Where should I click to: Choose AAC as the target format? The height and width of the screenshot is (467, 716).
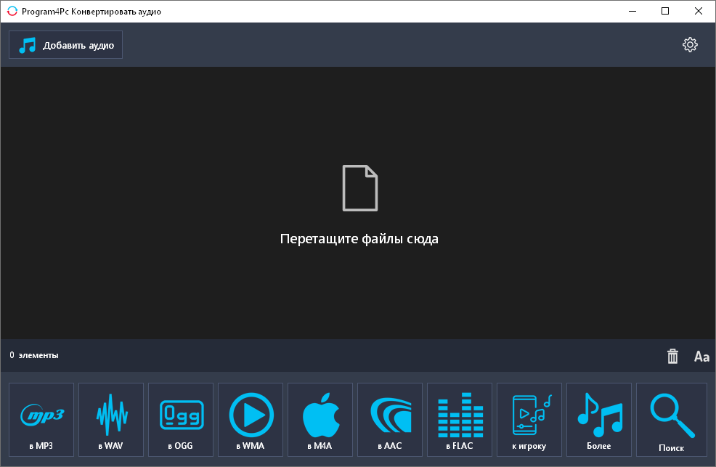[389, 420]
